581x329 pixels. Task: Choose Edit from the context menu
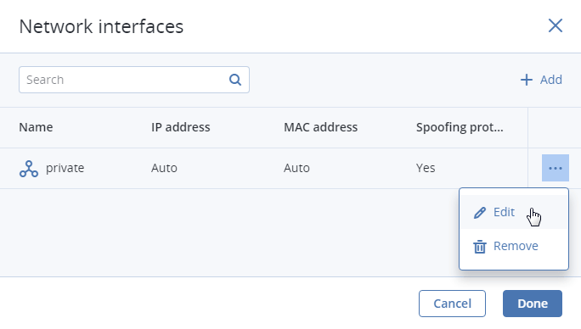(x=514, y=212)
